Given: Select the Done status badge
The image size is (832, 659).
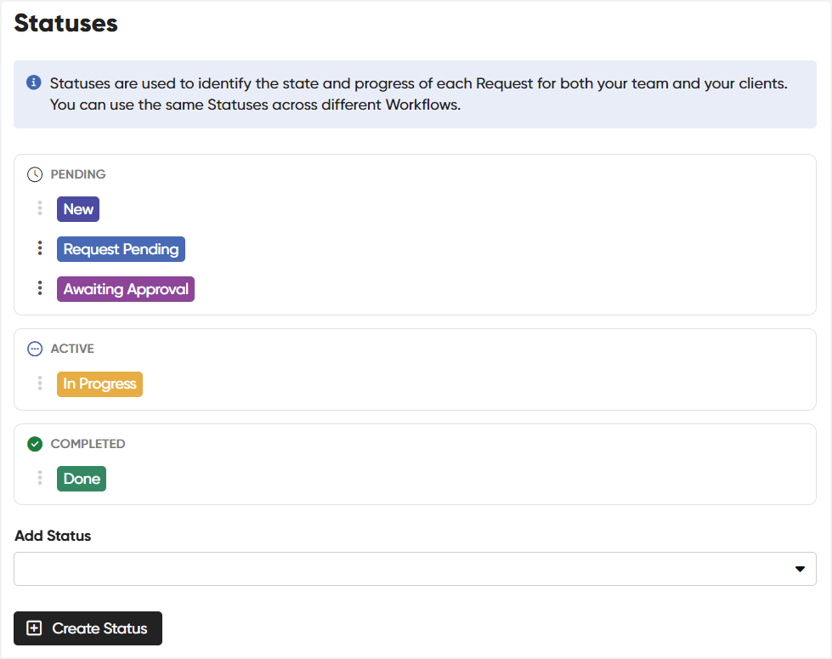Looking at the screenshot, I should tap(82, 479).
